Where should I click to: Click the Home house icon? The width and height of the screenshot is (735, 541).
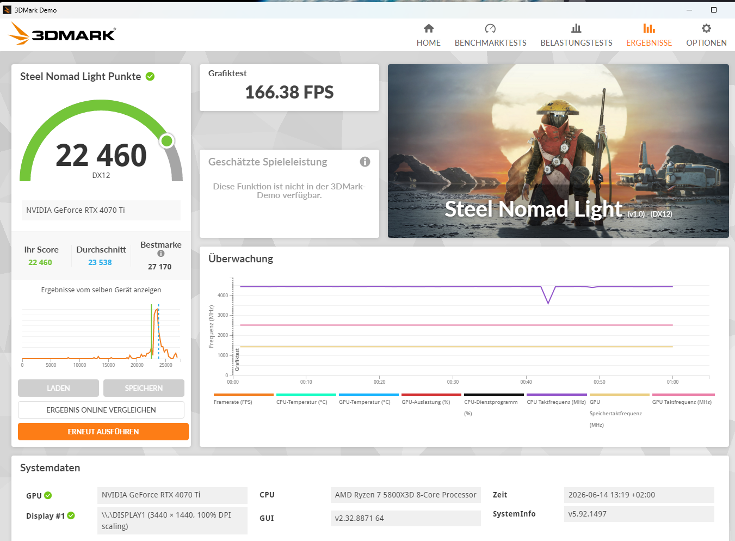(429, 28)
